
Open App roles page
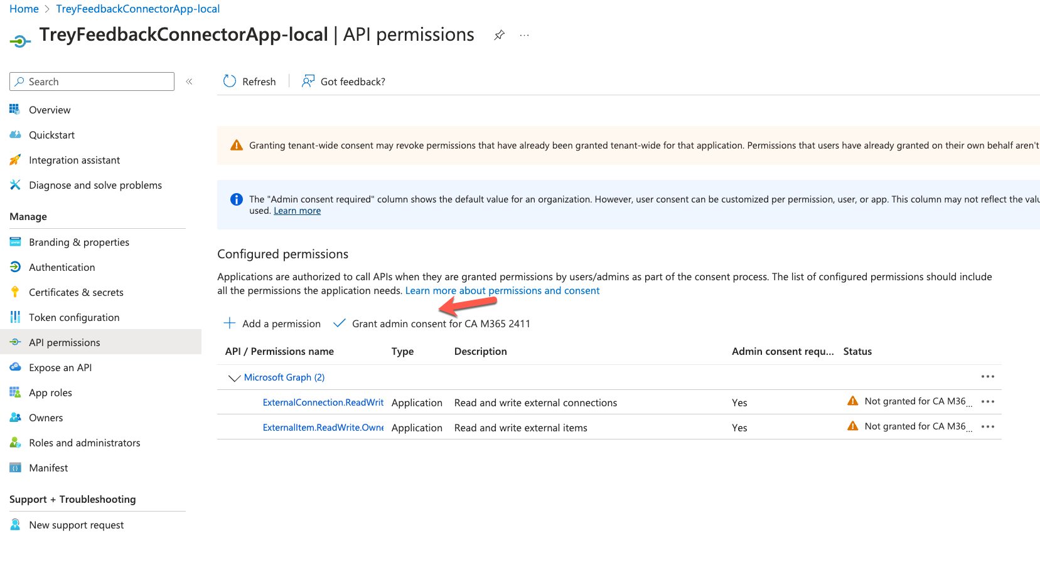pyautogui.click(x=50, y=392)
